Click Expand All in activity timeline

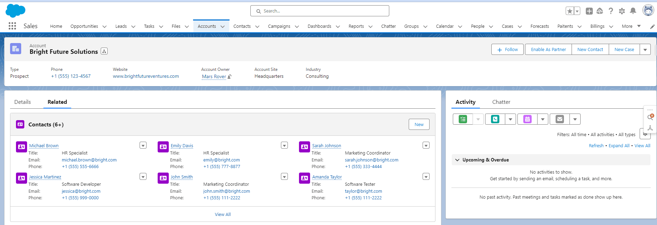619,145
